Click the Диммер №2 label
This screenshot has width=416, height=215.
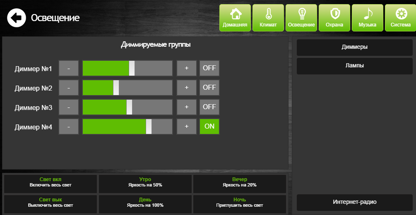pos(34,88)
